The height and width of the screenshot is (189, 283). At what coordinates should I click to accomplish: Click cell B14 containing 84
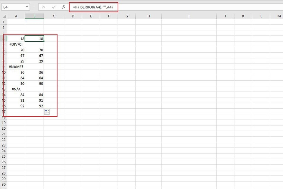click(34, 95)
